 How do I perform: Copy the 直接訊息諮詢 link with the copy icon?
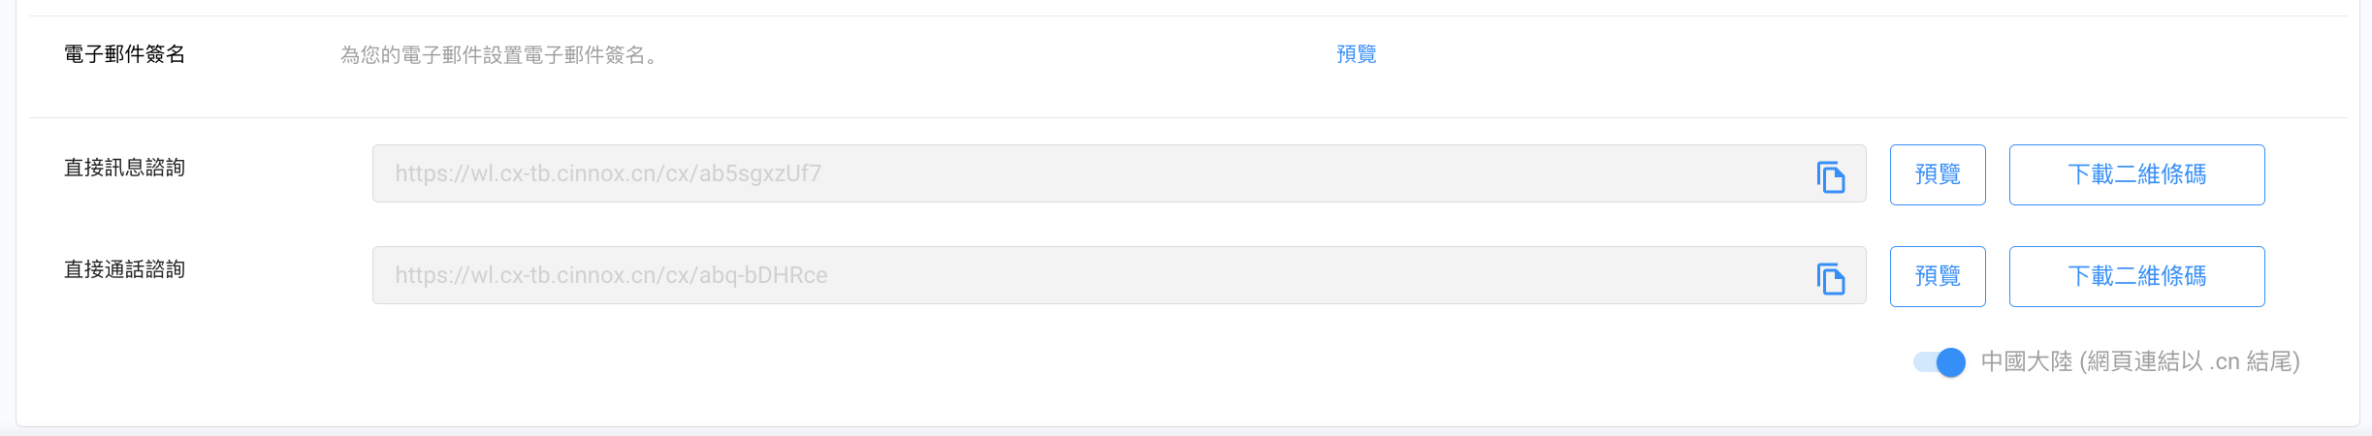[1830, 176]
